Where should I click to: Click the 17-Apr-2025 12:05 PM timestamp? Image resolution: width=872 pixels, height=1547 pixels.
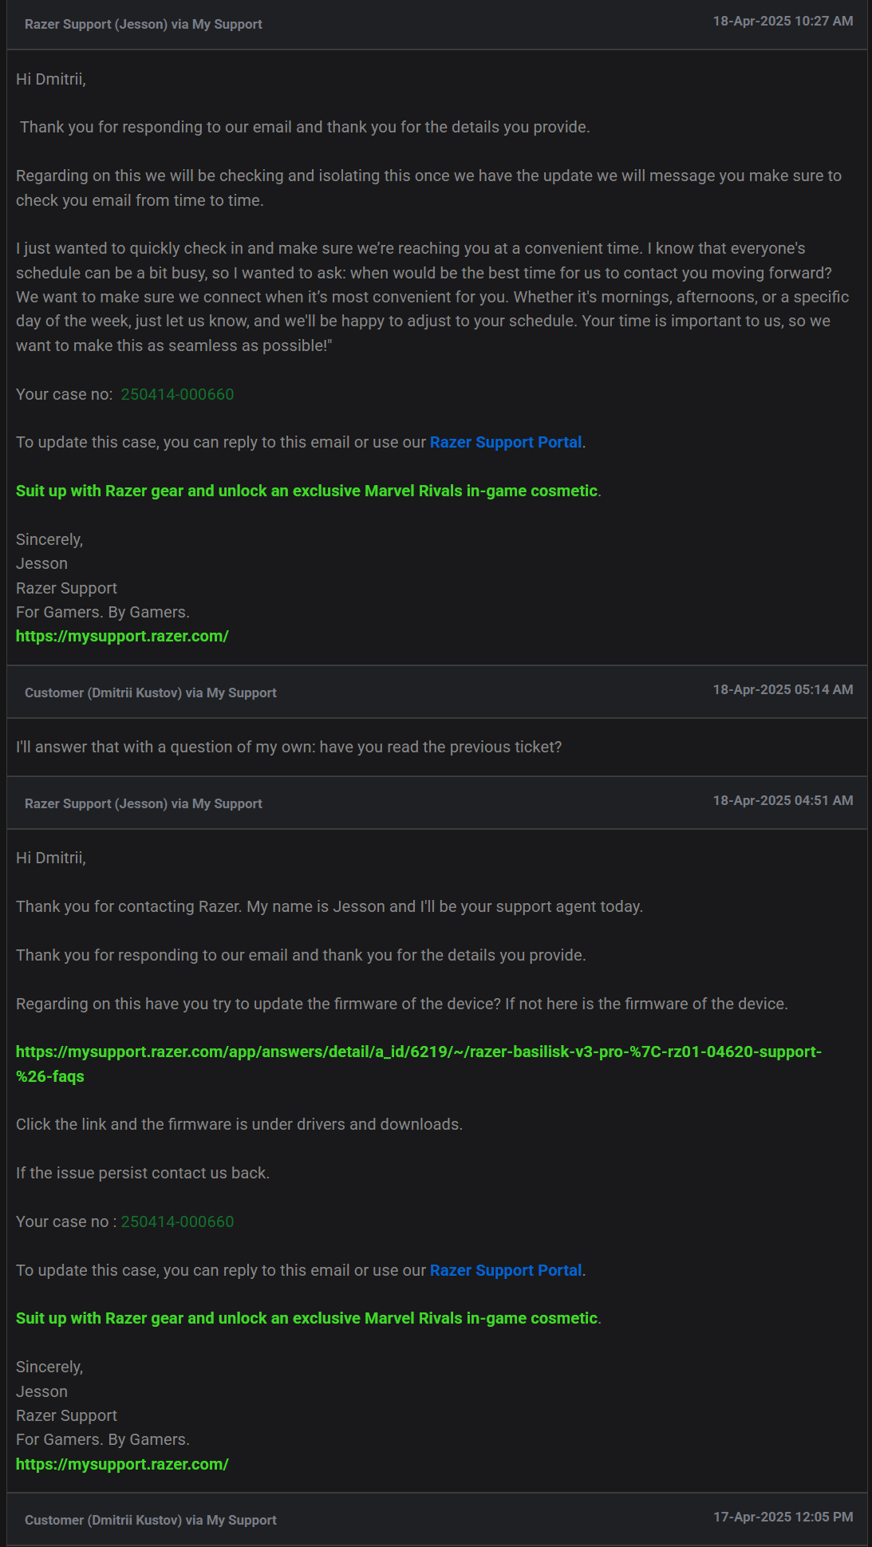point(783,1517)
